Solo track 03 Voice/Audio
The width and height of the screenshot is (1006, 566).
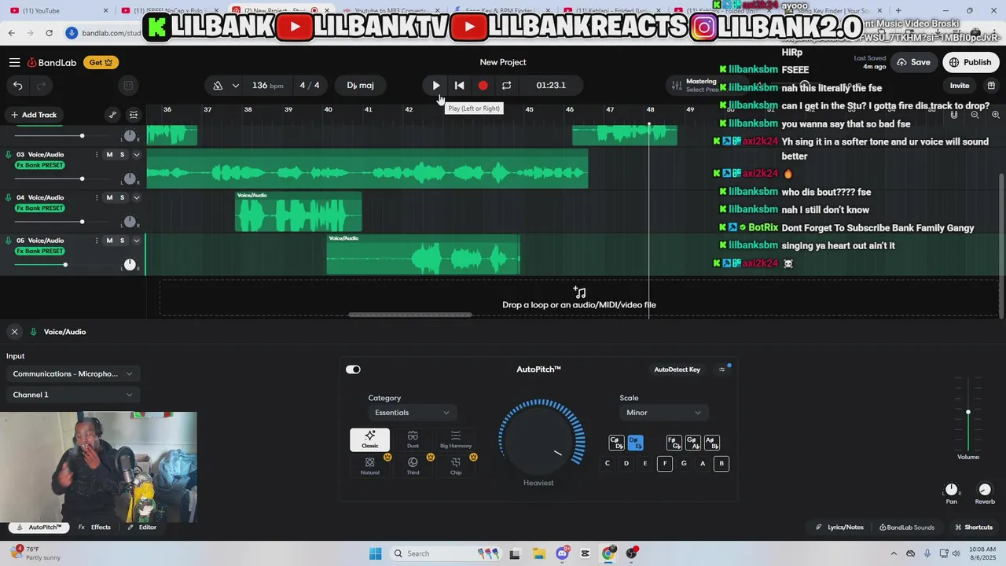point(122,154)
